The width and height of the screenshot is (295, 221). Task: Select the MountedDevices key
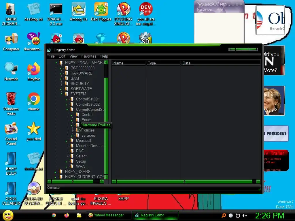(x=90, y=146)
